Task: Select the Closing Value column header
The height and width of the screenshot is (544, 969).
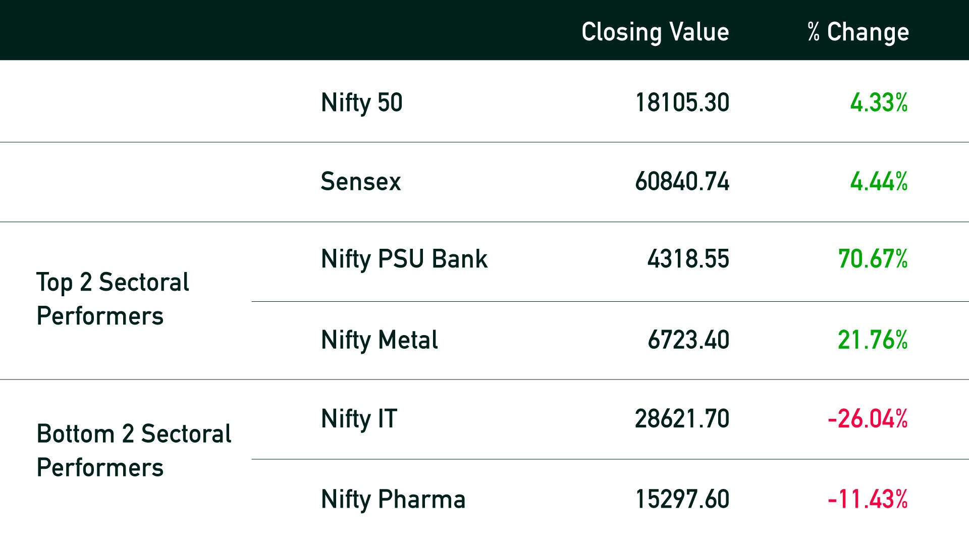Action: pyautogui.click(x=655, y=32)
